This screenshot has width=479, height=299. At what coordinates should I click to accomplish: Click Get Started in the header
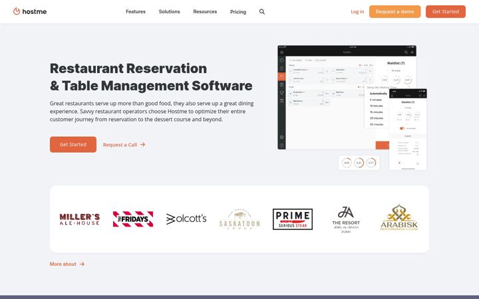[445, 11]
